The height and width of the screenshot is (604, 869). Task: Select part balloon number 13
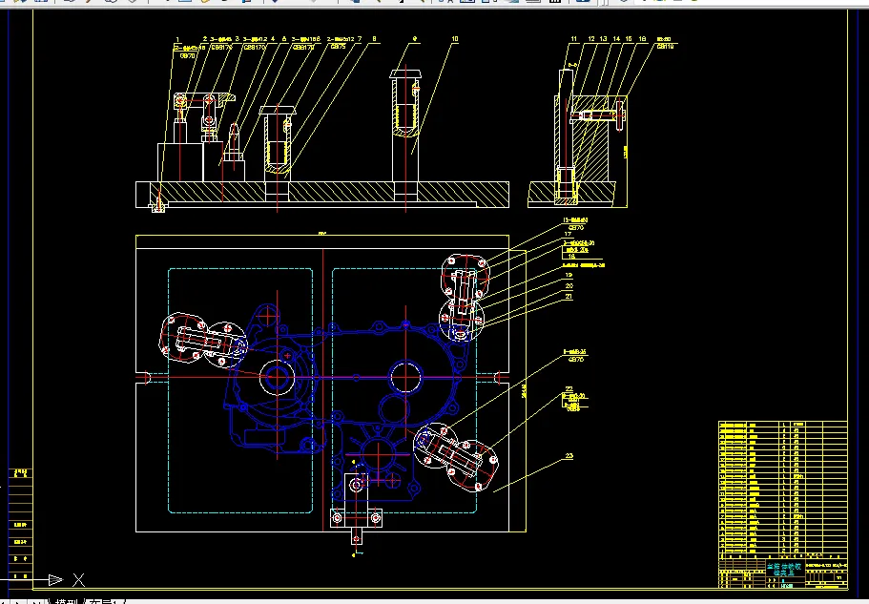[603, 39]
